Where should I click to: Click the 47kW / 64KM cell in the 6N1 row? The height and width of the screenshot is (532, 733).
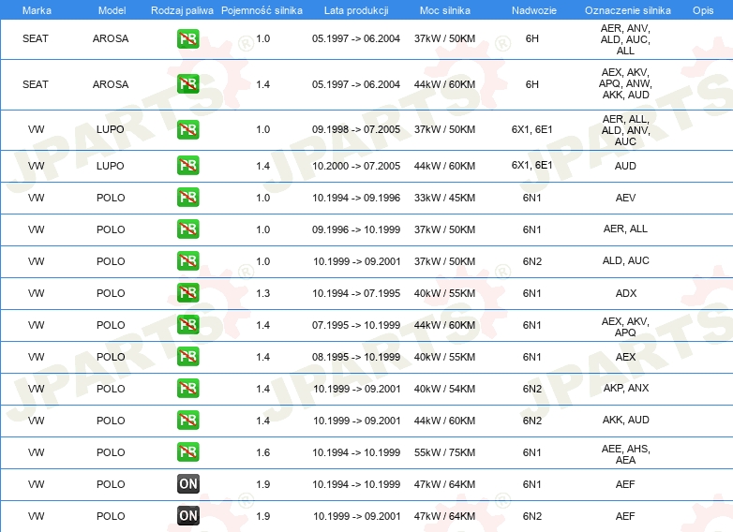(x=444, y=484)
